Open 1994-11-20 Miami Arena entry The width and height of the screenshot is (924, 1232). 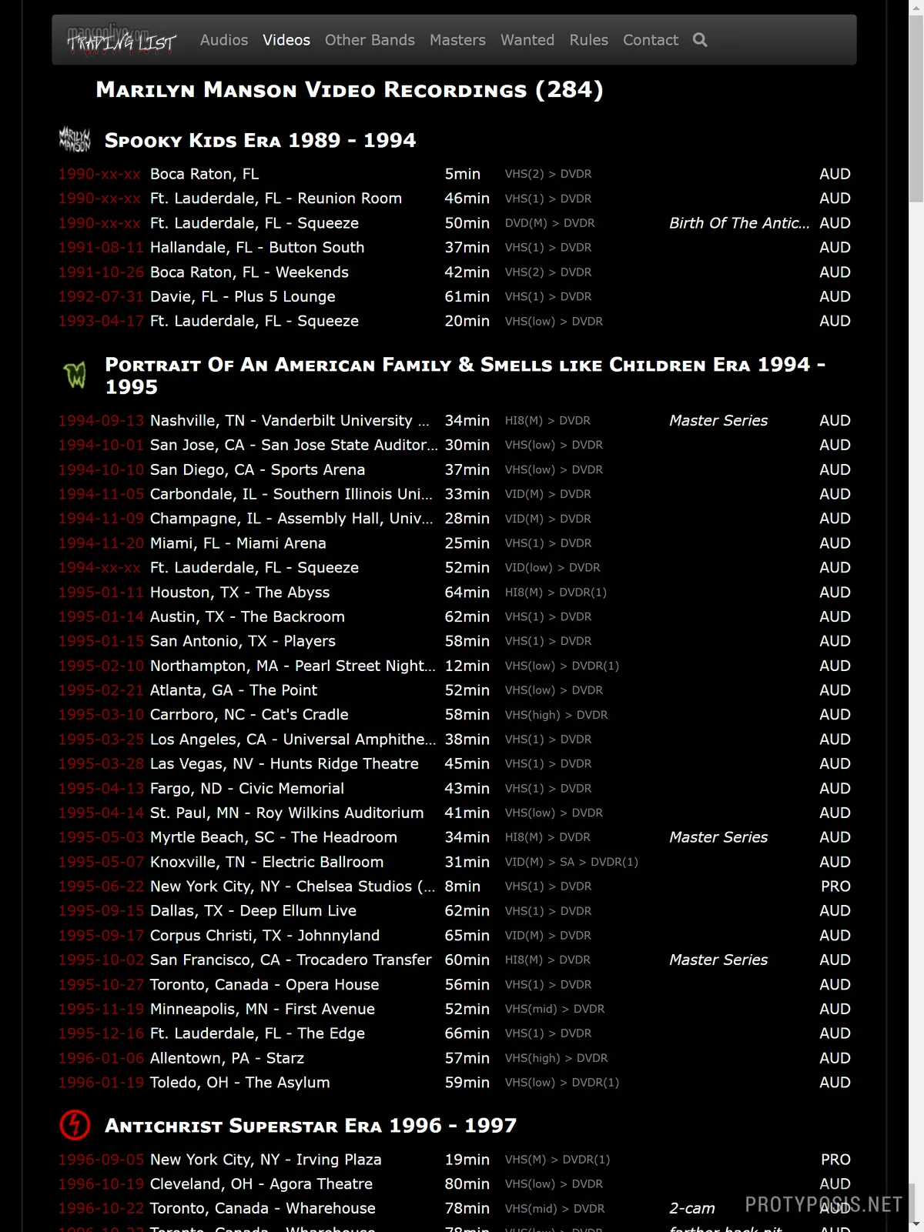pos(454,543)
